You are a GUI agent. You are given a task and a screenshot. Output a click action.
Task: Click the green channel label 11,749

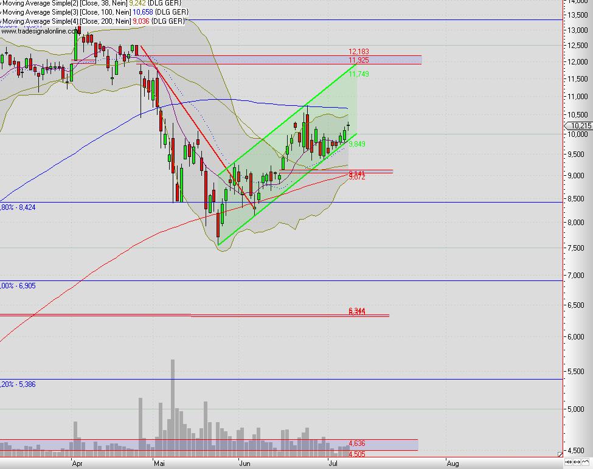(x=358, y=74)
